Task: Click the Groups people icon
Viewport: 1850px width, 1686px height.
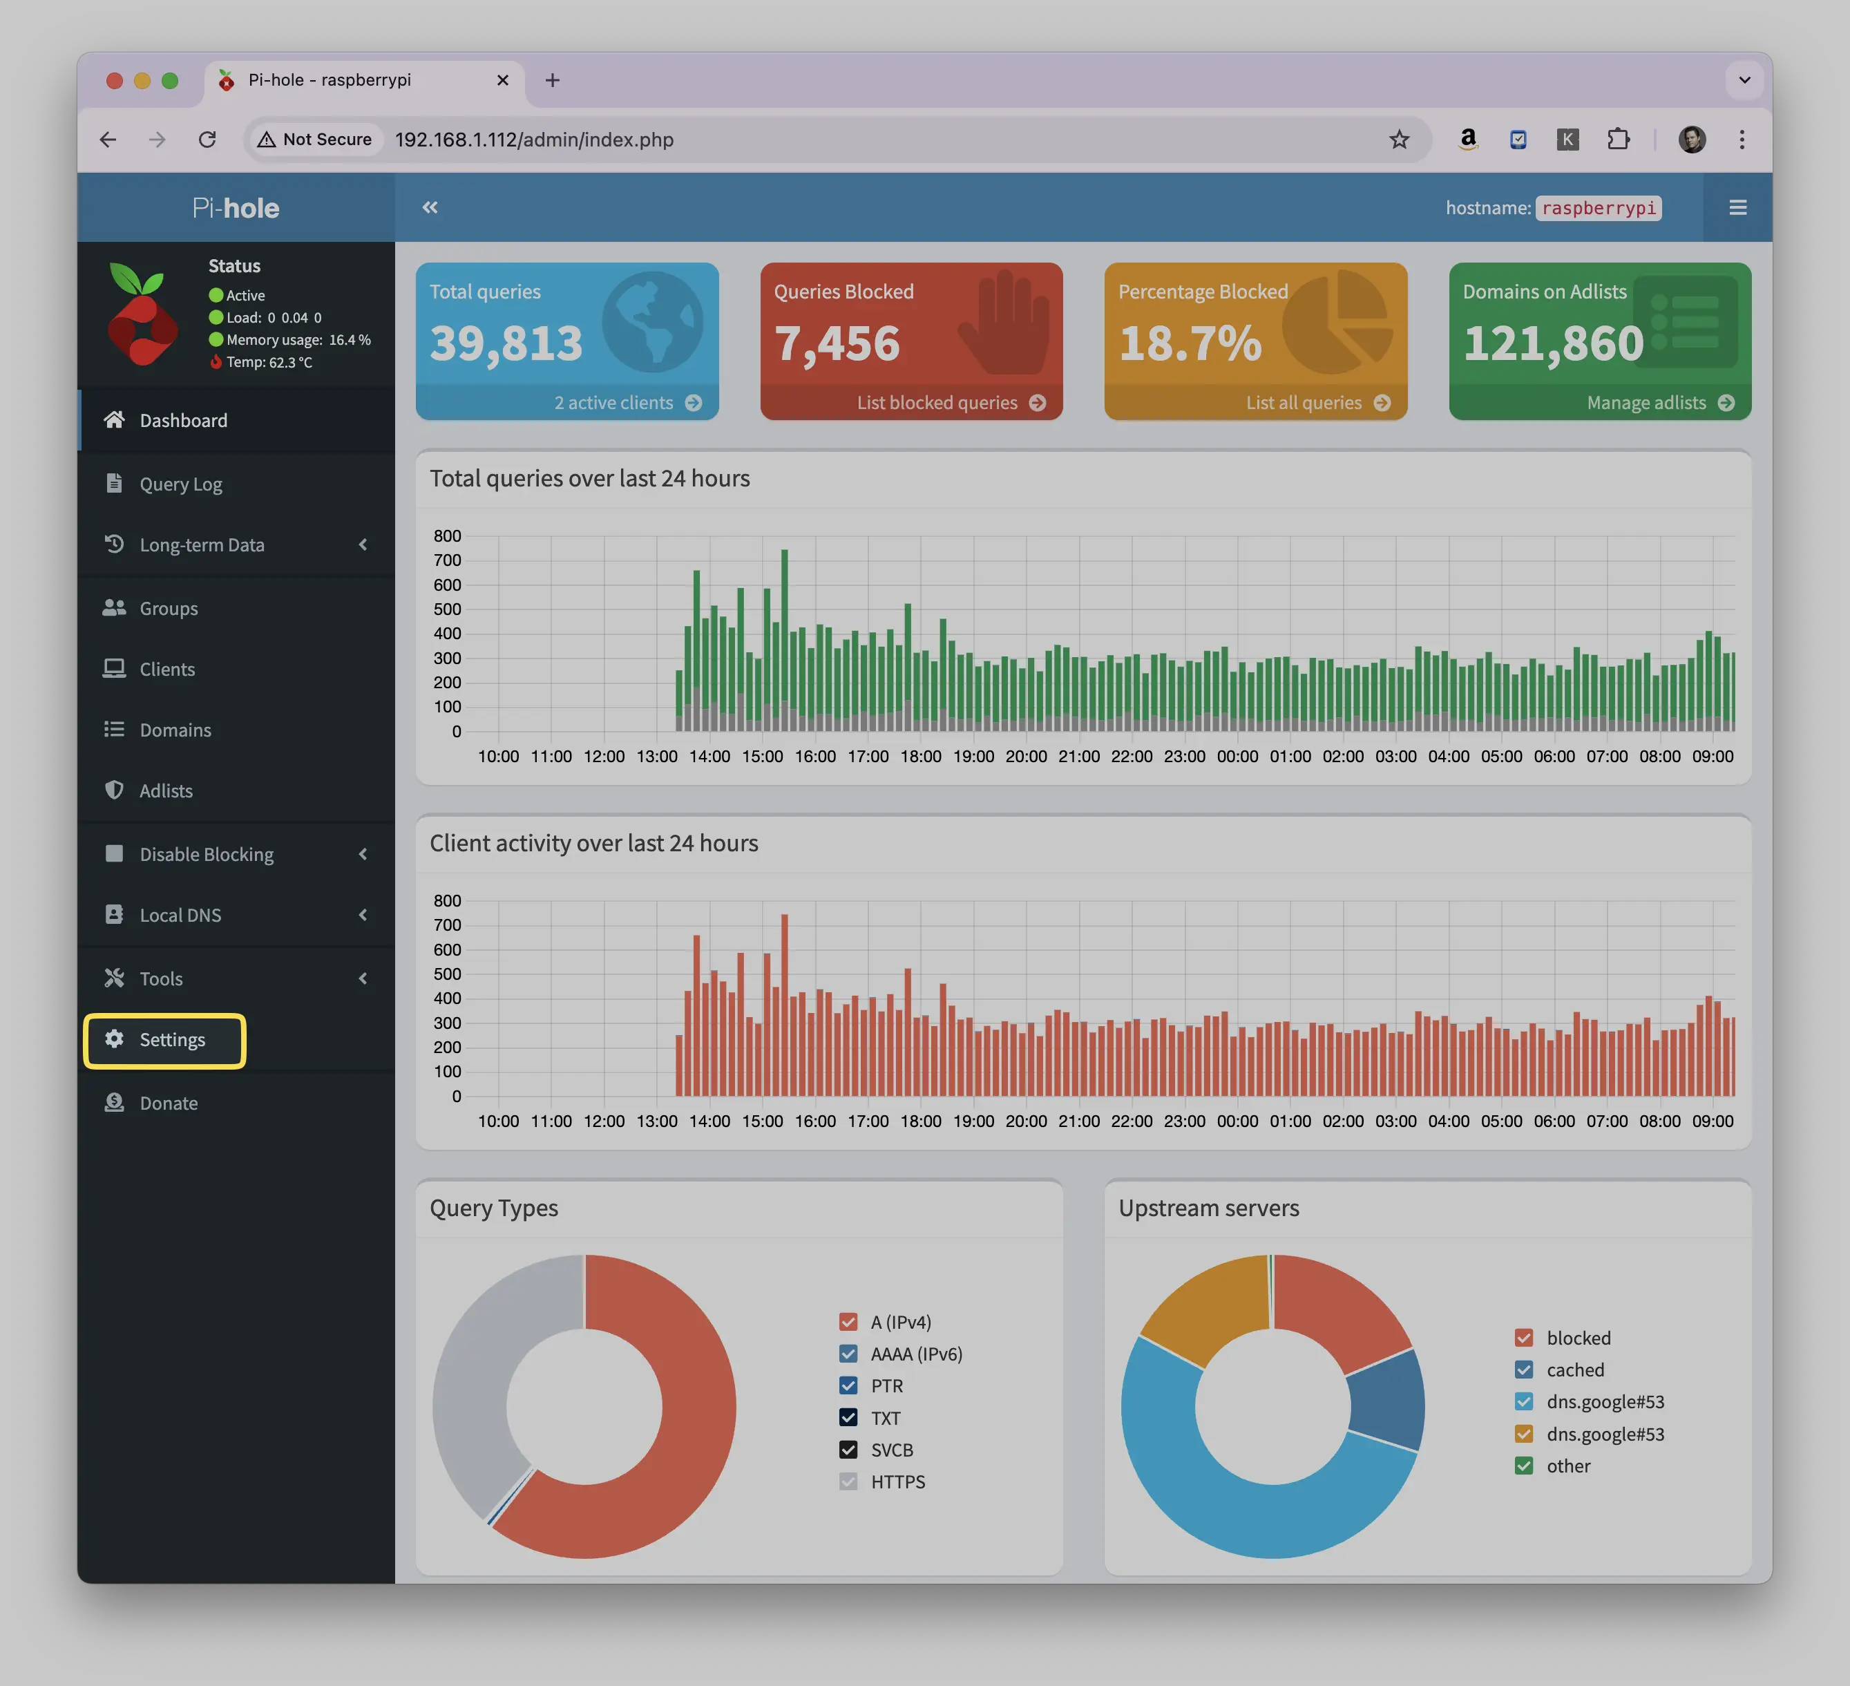Action: point(114,607)
